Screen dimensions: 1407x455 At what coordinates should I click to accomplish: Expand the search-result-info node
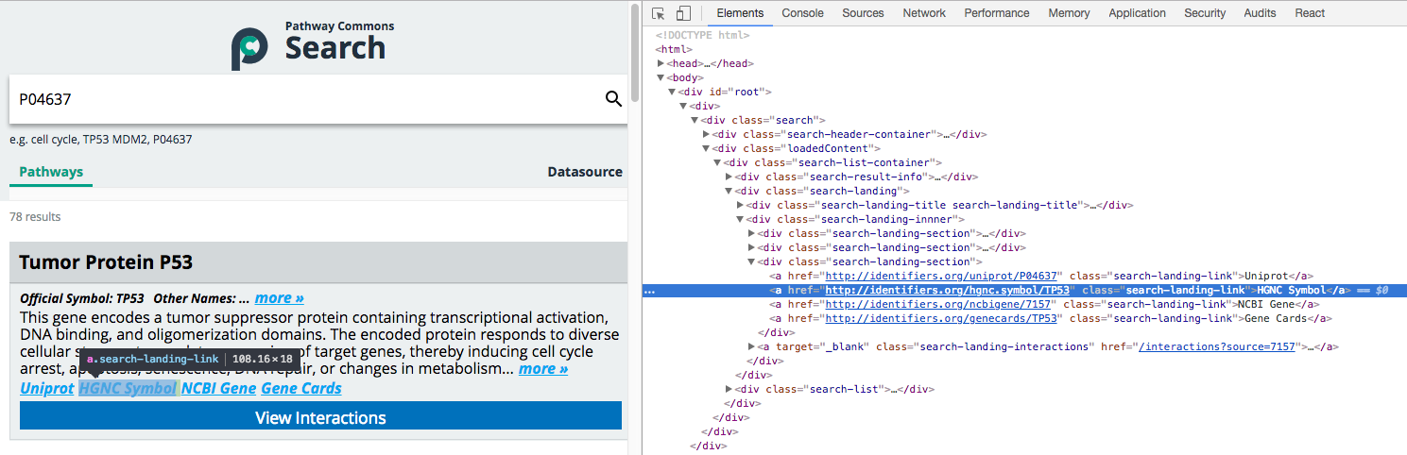tap(729, 177)
